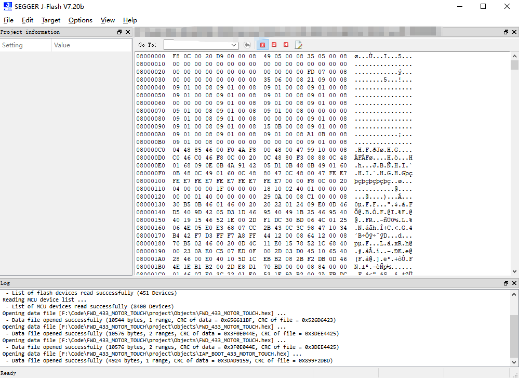Open the Edit menu
Screen dimensions: 519x378
pyautogui.click(x=28, y=20)
